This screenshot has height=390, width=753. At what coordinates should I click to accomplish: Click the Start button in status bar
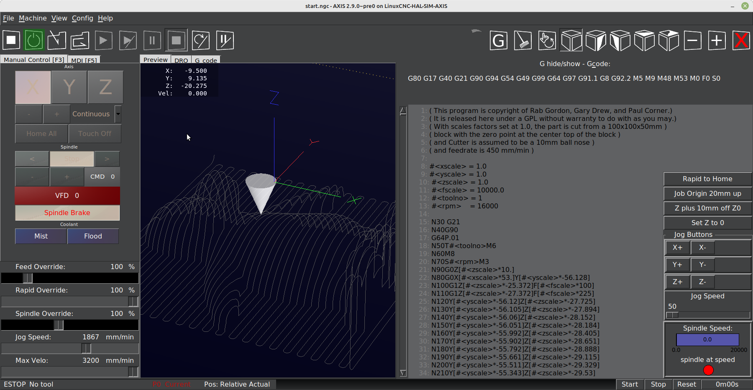pos(630,384)
